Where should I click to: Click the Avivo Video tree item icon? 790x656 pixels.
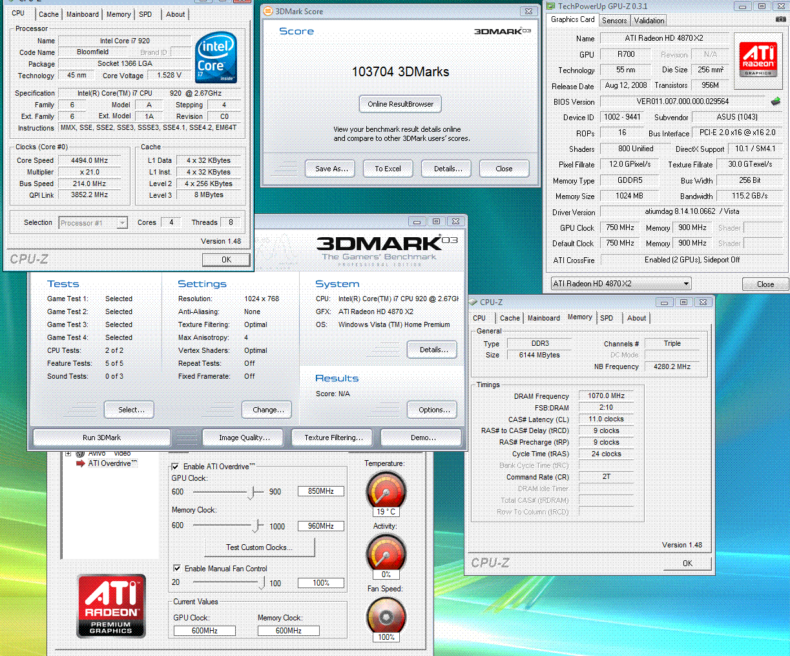(81, 453)
